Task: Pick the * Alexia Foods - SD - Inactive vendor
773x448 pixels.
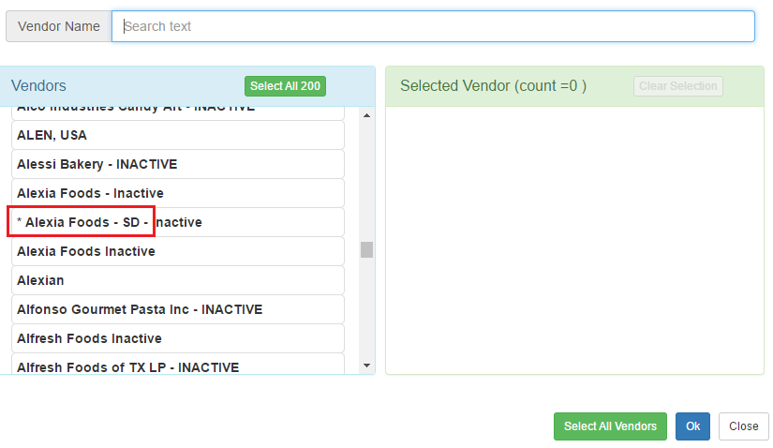Action: [x=178, y=222]
